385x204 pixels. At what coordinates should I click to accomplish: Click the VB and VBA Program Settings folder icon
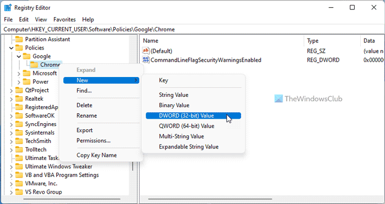point(19,175)
